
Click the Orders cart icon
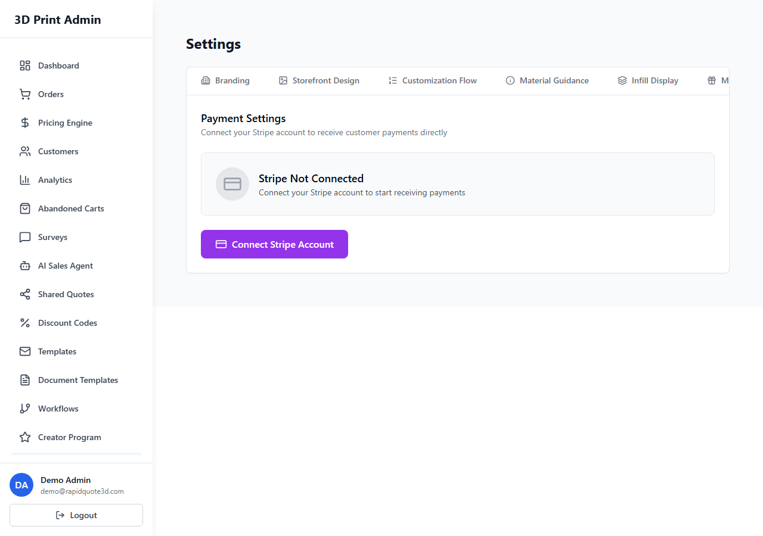coord(25,94)
